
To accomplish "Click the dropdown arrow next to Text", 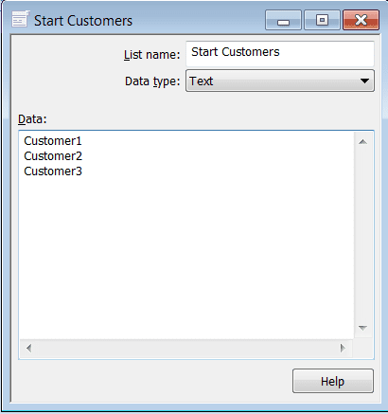I will click(364, 81).
